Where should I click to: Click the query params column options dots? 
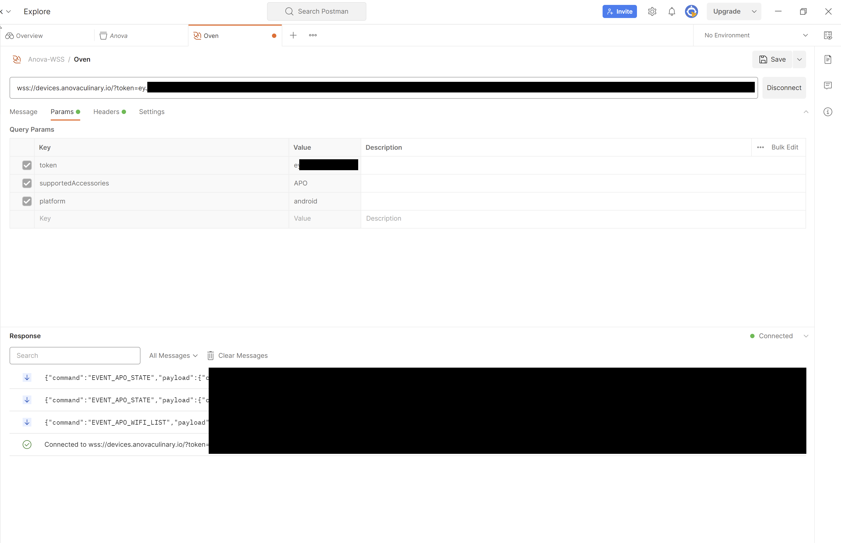tap(760, 147)
